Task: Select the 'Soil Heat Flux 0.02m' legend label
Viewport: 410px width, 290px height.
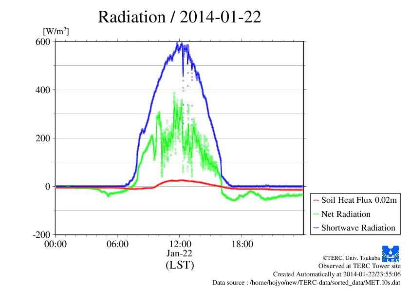Action: 359,200
